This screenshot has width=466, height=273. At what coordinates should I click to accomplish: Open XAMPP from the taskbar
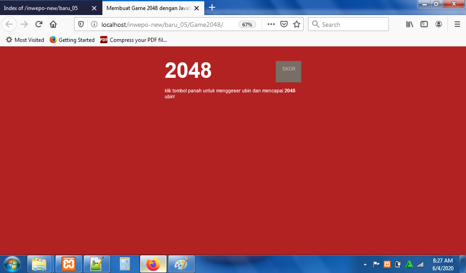click(69, 264)
